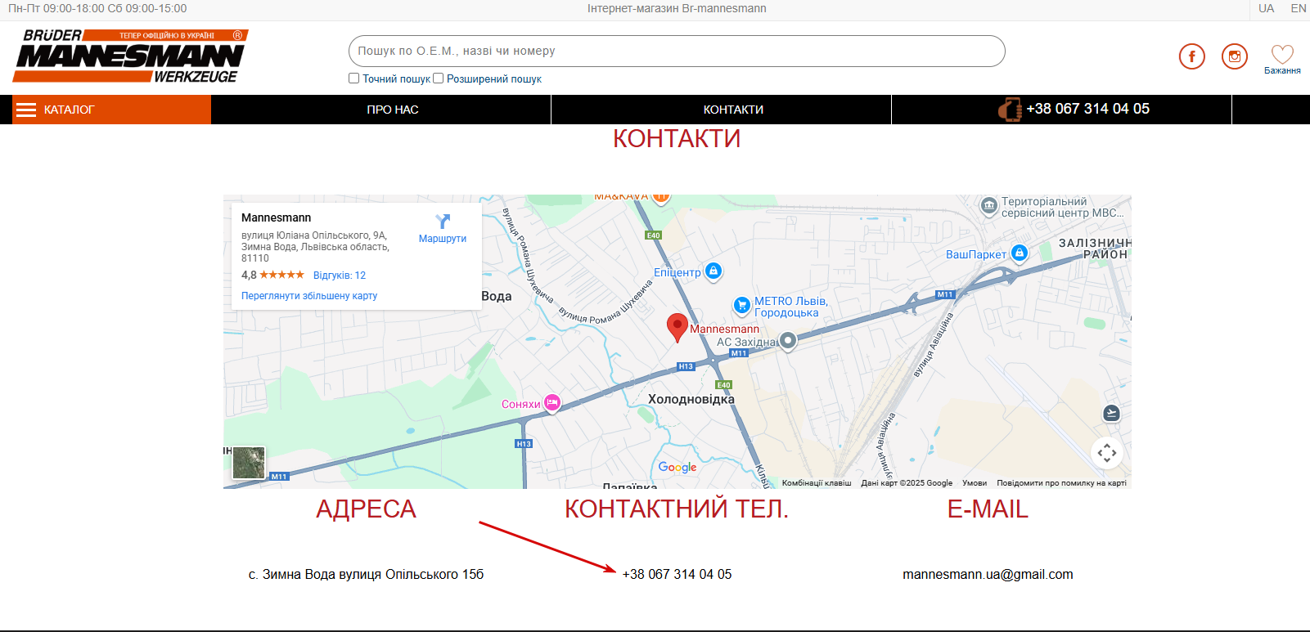Switch to satellite view thumbnail on map
This screenshot has height=632, width=1310.
click(249, 463)
